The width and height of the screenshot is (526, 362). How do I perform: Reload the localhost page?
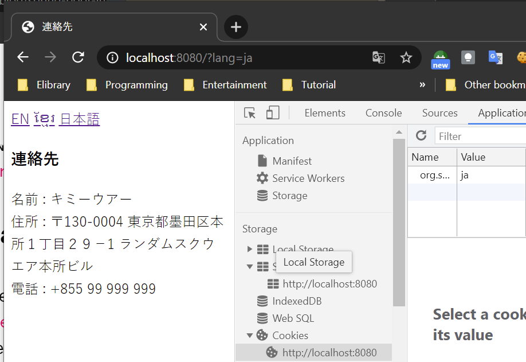(x=78, y=57)
